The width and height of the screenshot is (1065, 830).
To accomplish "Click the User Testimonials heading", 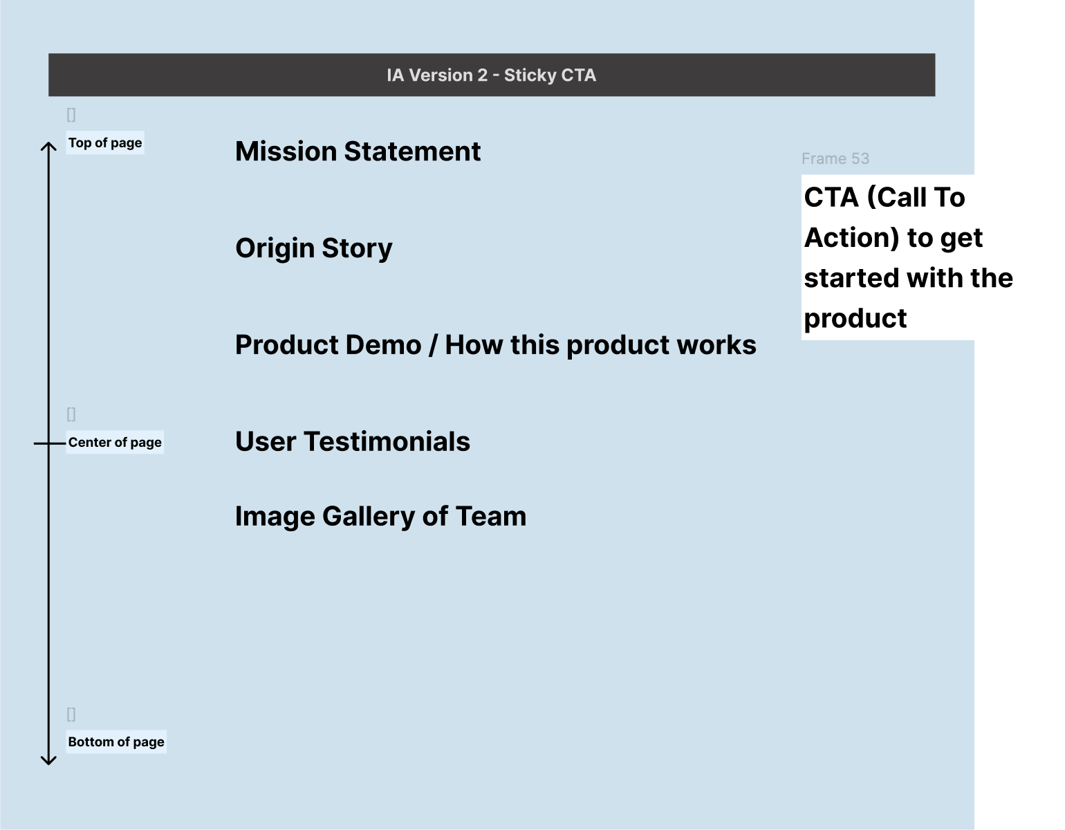I will tap(352, 441).
